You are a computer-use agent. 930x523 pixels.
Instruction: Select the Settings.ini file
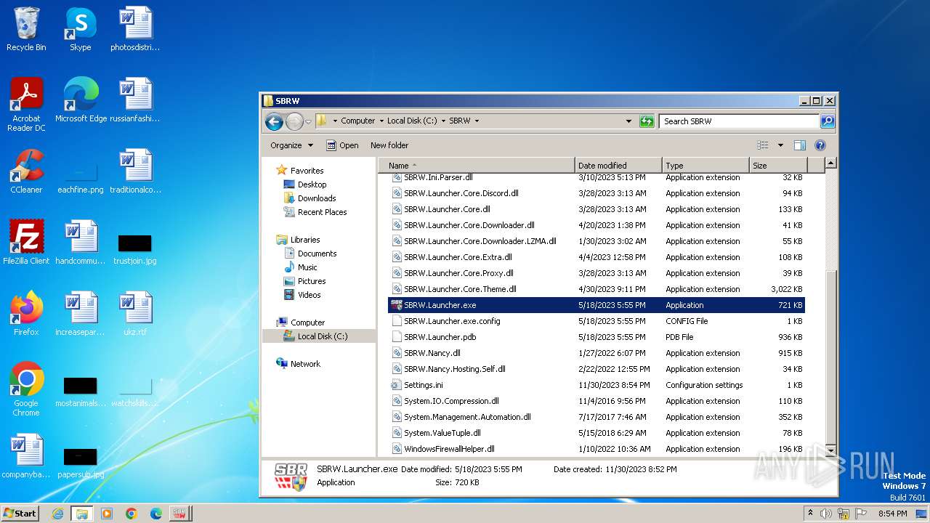click(596, 385)
